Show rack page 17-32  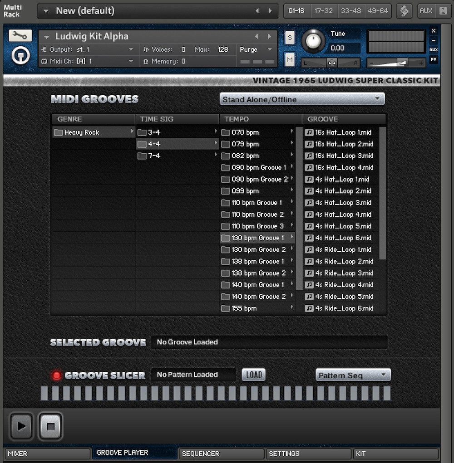click(324, 11)
